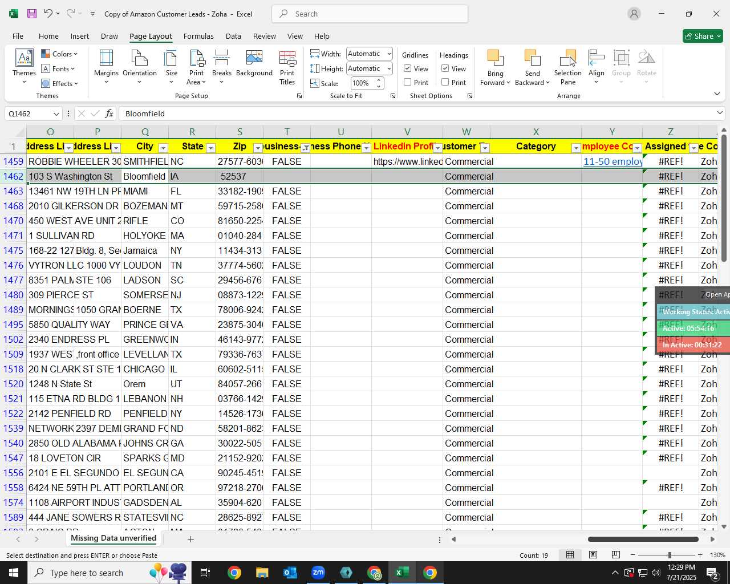The image size is (730, 584).
Task: Toggle Headings Print checkbox
Action: click(445, 82)
